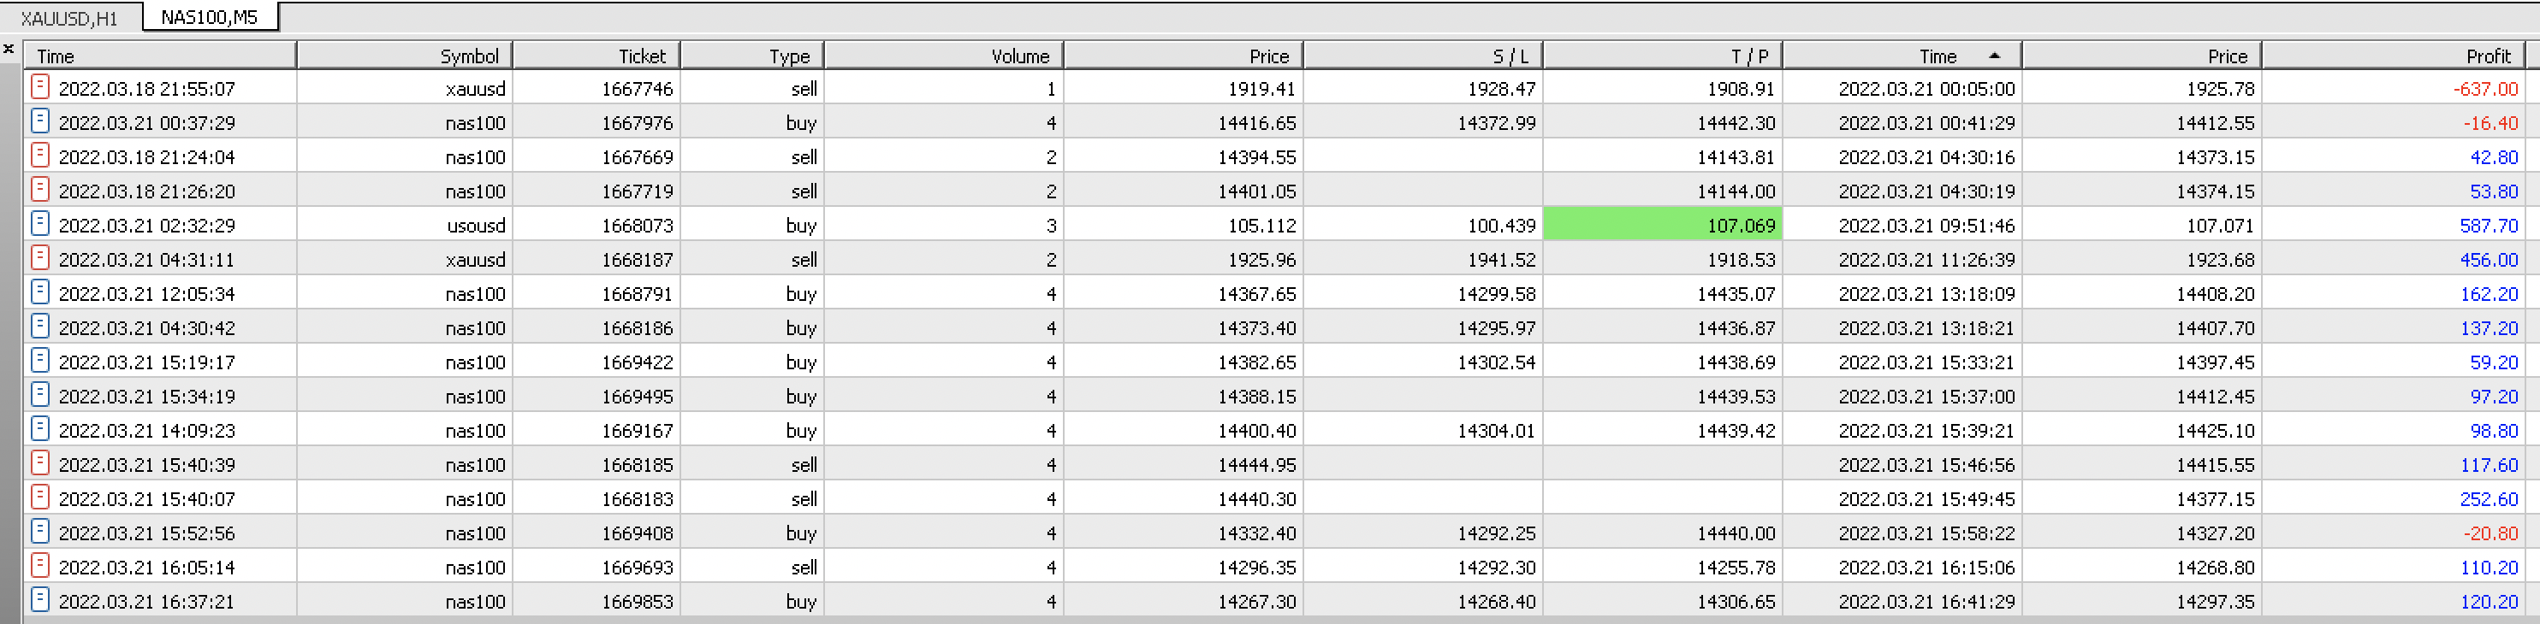Viewport: 2540px width, 624px height.
Task: Click the green highlighted 107.069 T/P cell
Action: pyautogui.click(x=1663, y=226)
